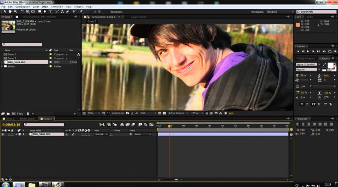Toggle loop option in Preview panel
Image resolution: width=338 pixels, height=187 pixels.
[x=330, y=51]
